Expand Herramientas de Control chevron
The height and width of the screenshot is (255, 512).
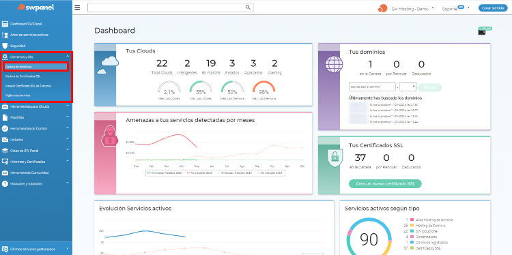68,127
